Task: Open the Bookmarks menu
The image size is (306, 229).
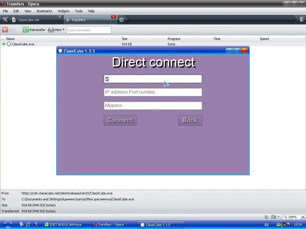Action: 45,11
